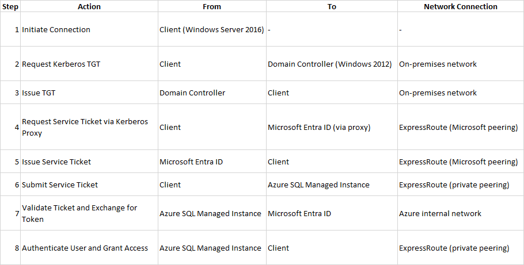Click 'Client' in the Request Kerberos TGT row
Screen dimensions: 524x265
(212, 64)
